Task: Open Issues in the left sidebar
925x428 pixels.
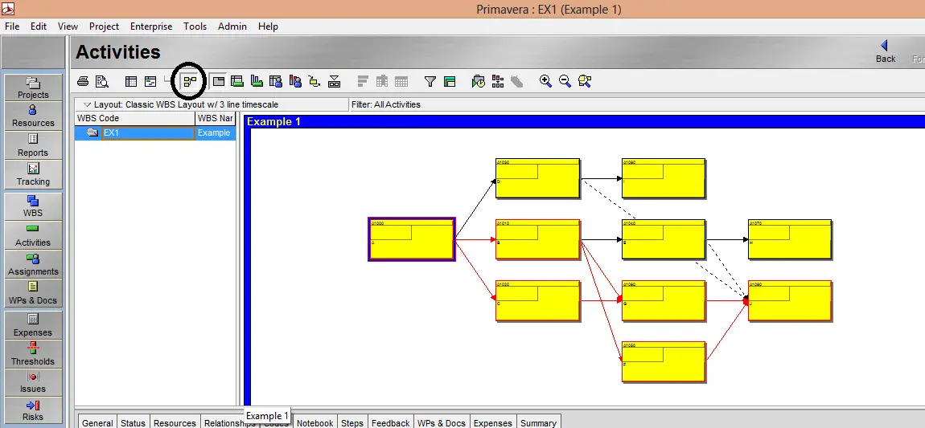Action: coord(33,382)
